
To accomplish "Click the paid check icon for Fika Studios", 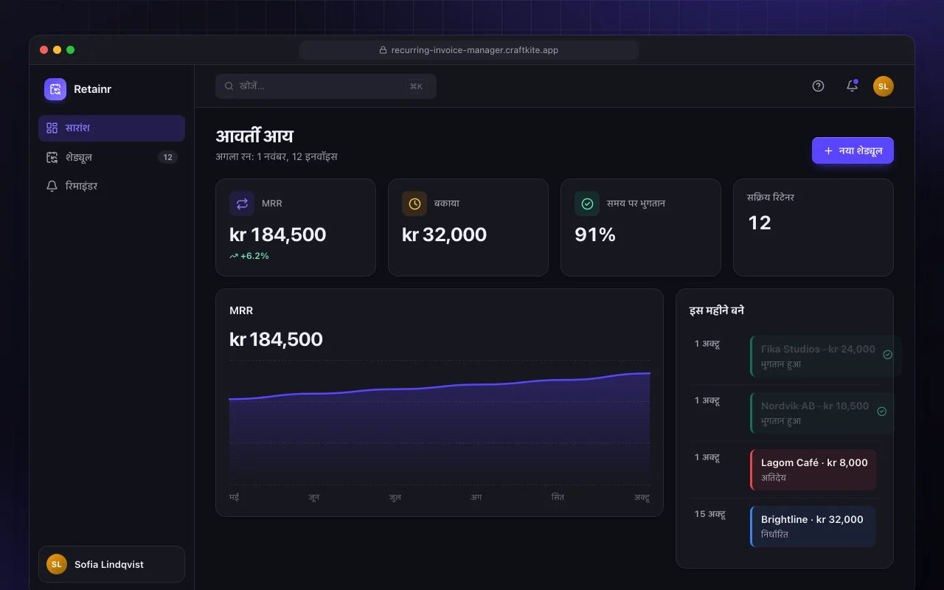I will 888,355.
